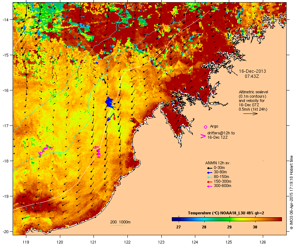Click the Argo legend label

pyautogui.click(x=214, y=126)
